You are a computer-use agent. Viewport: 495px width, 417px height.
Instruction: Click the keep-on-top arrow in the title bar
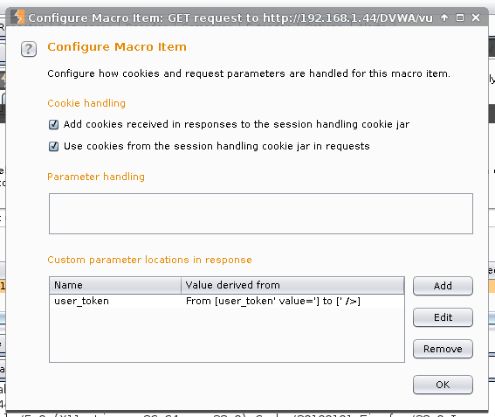[444, 17]
